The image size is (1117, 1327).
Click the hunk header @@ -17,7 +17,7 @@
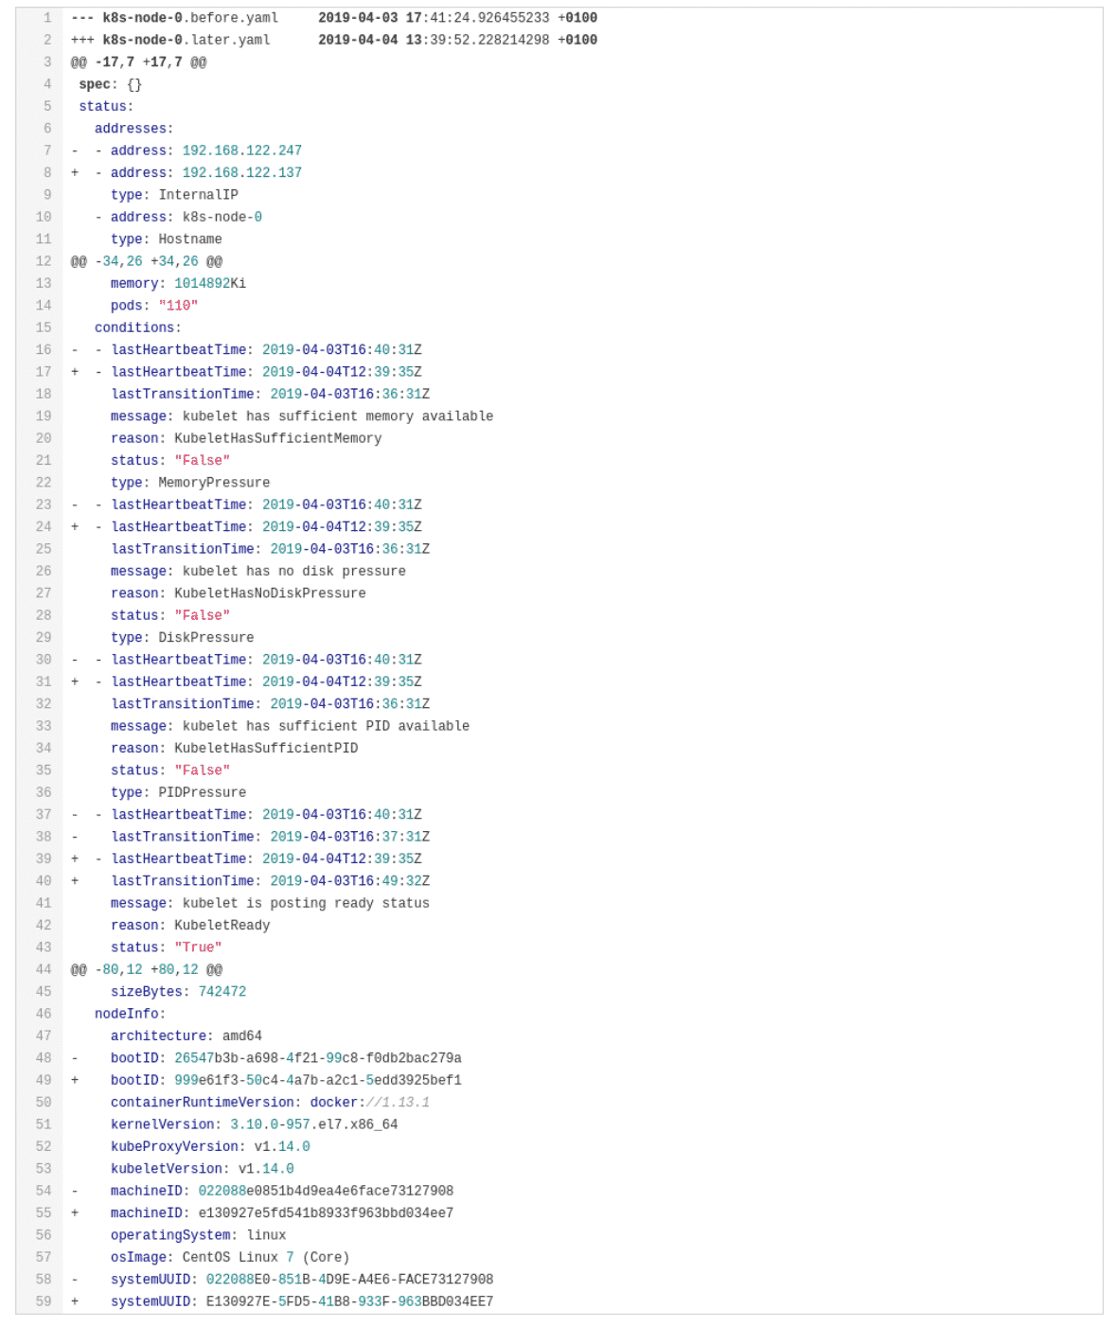138,62
